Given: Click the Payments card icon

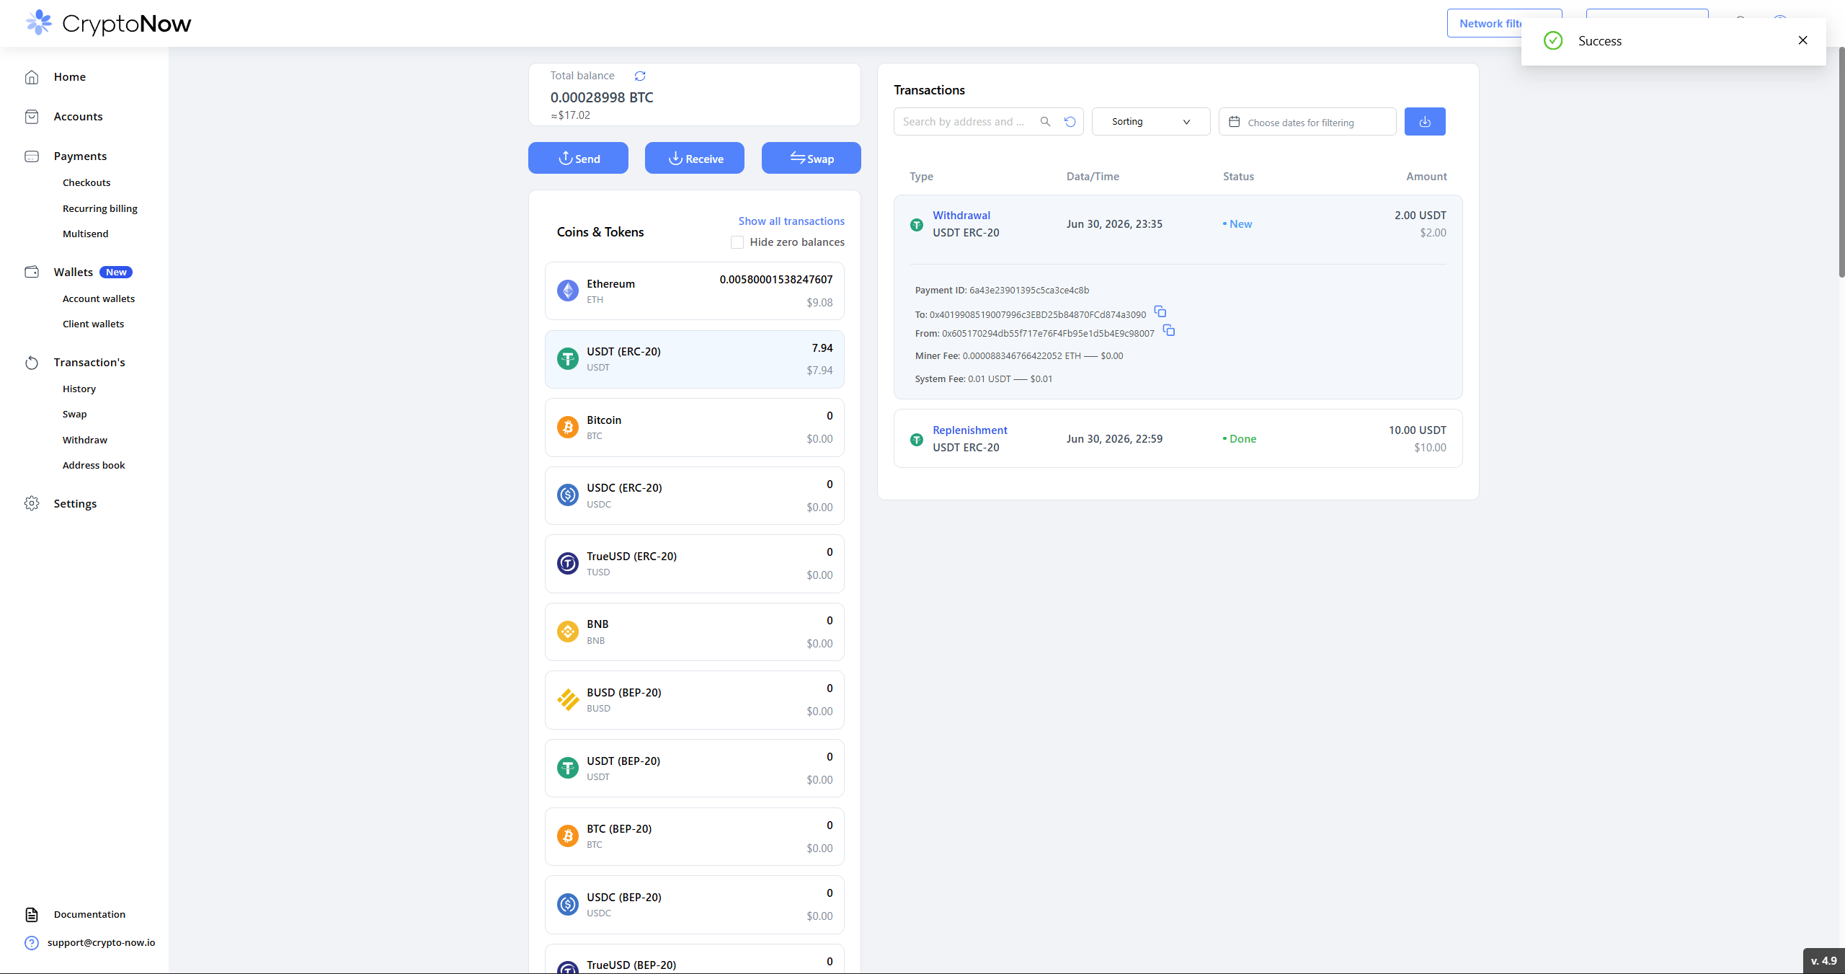Looking at the screenshot, I should (x=32, y=156).
